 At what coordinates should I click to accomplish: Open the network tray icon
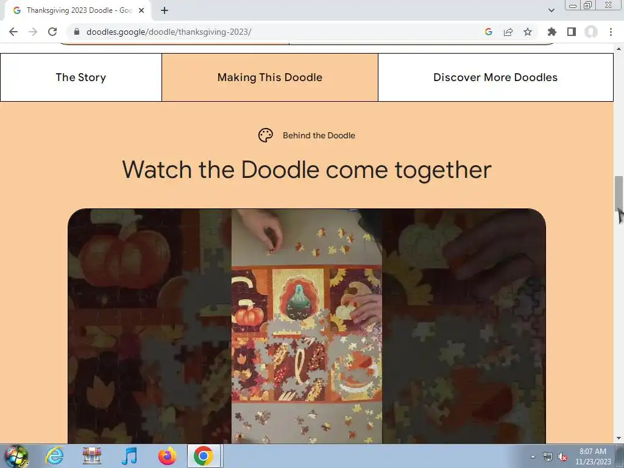tap(548, 456)
